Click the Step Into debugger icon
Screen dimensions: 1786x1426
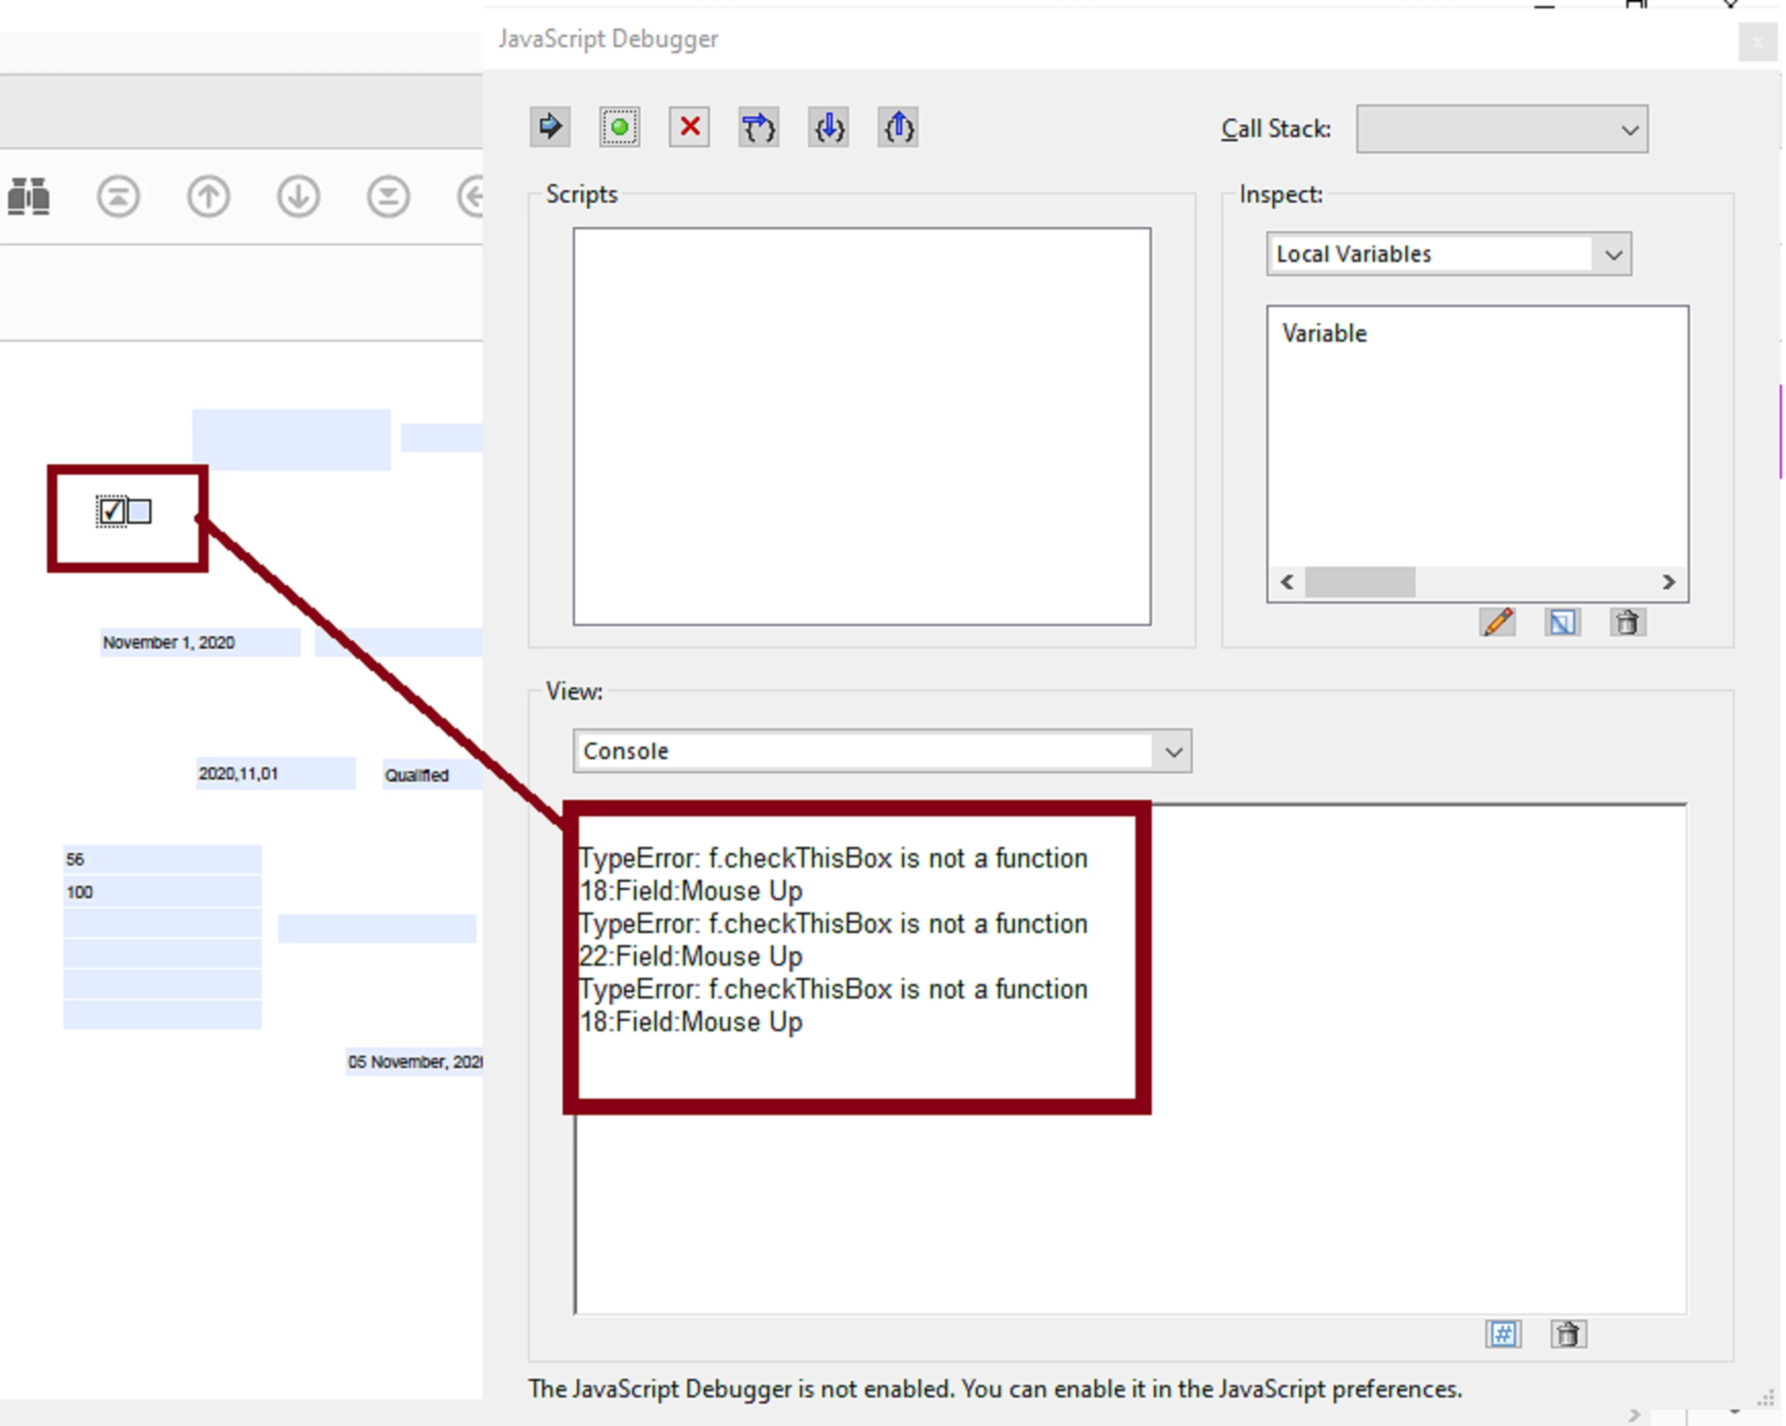tap(829, 127)
